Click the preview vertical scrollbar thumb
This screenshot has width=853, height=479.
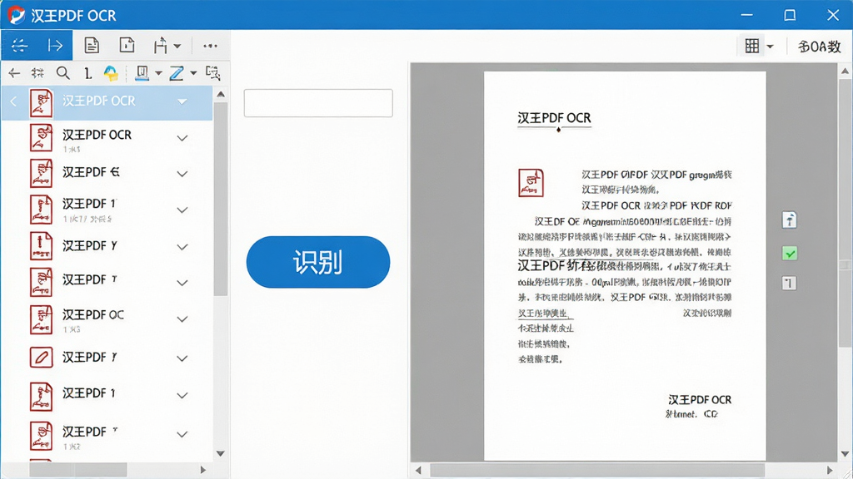tap(845, 214)
